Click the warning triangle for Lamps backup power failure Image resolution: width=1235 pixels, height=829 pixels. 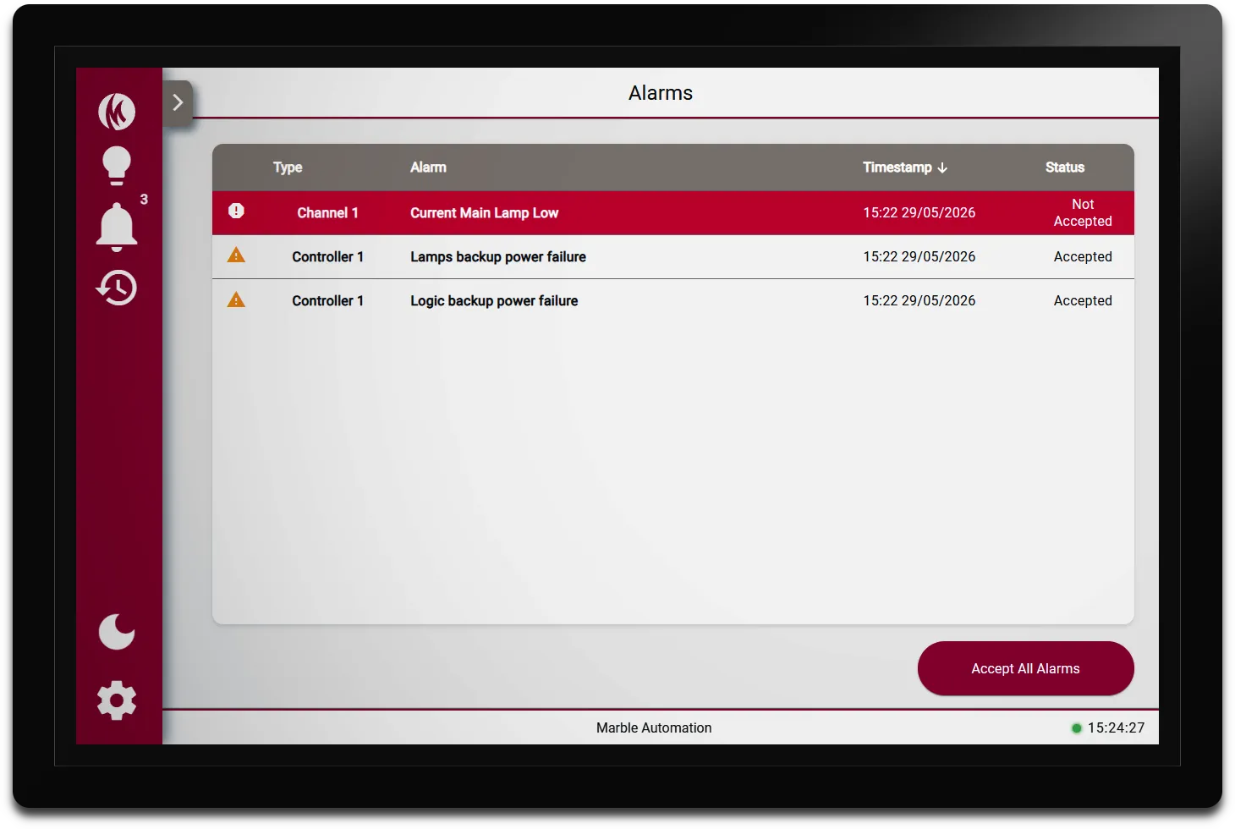click(x=236, y=255)
